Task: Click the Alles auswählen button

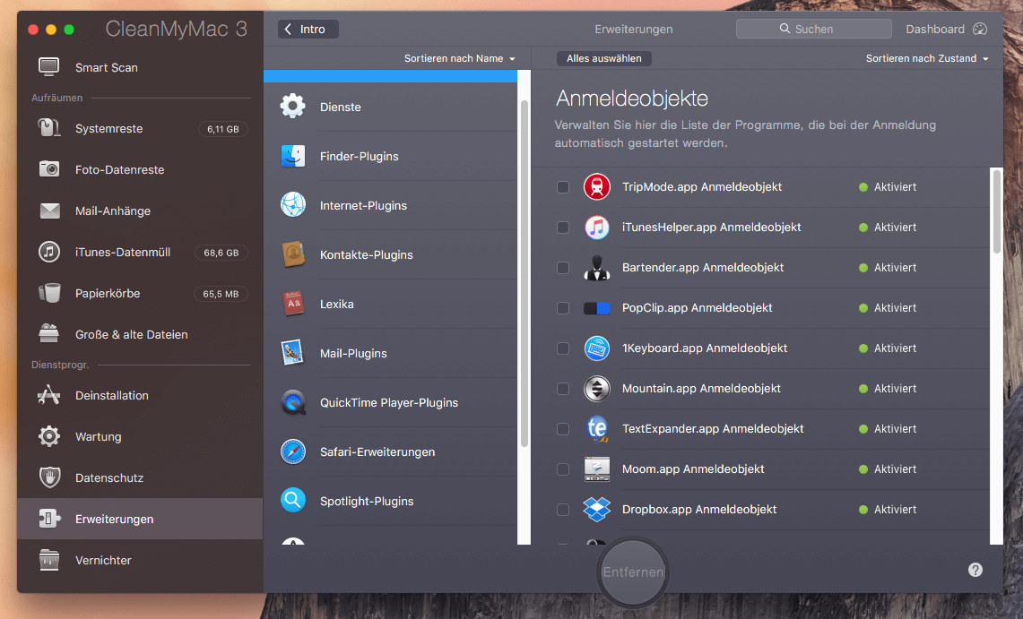Action: [x=604, y=58]
